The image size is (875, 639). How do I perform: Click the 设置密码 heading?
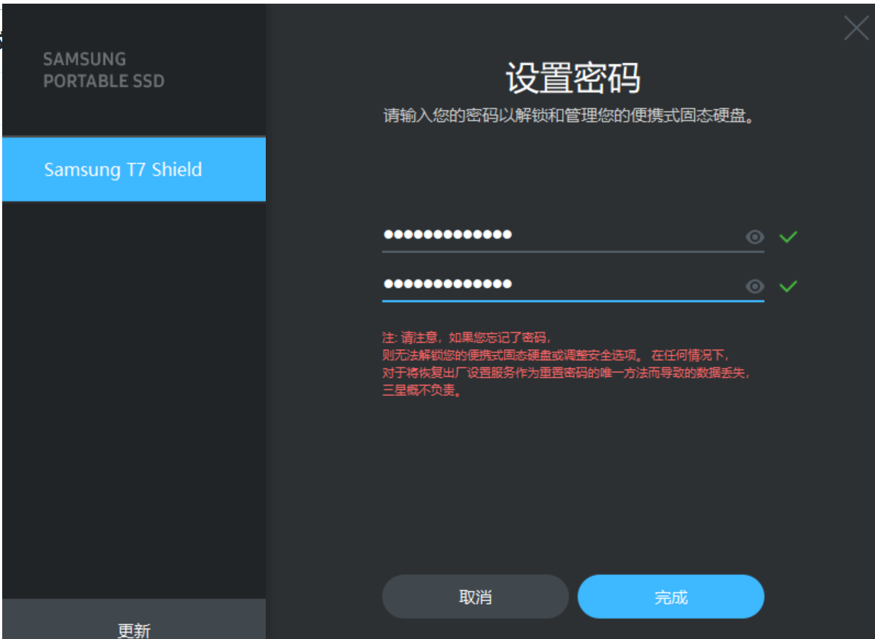pyautogui.click(x=573, y=78)
